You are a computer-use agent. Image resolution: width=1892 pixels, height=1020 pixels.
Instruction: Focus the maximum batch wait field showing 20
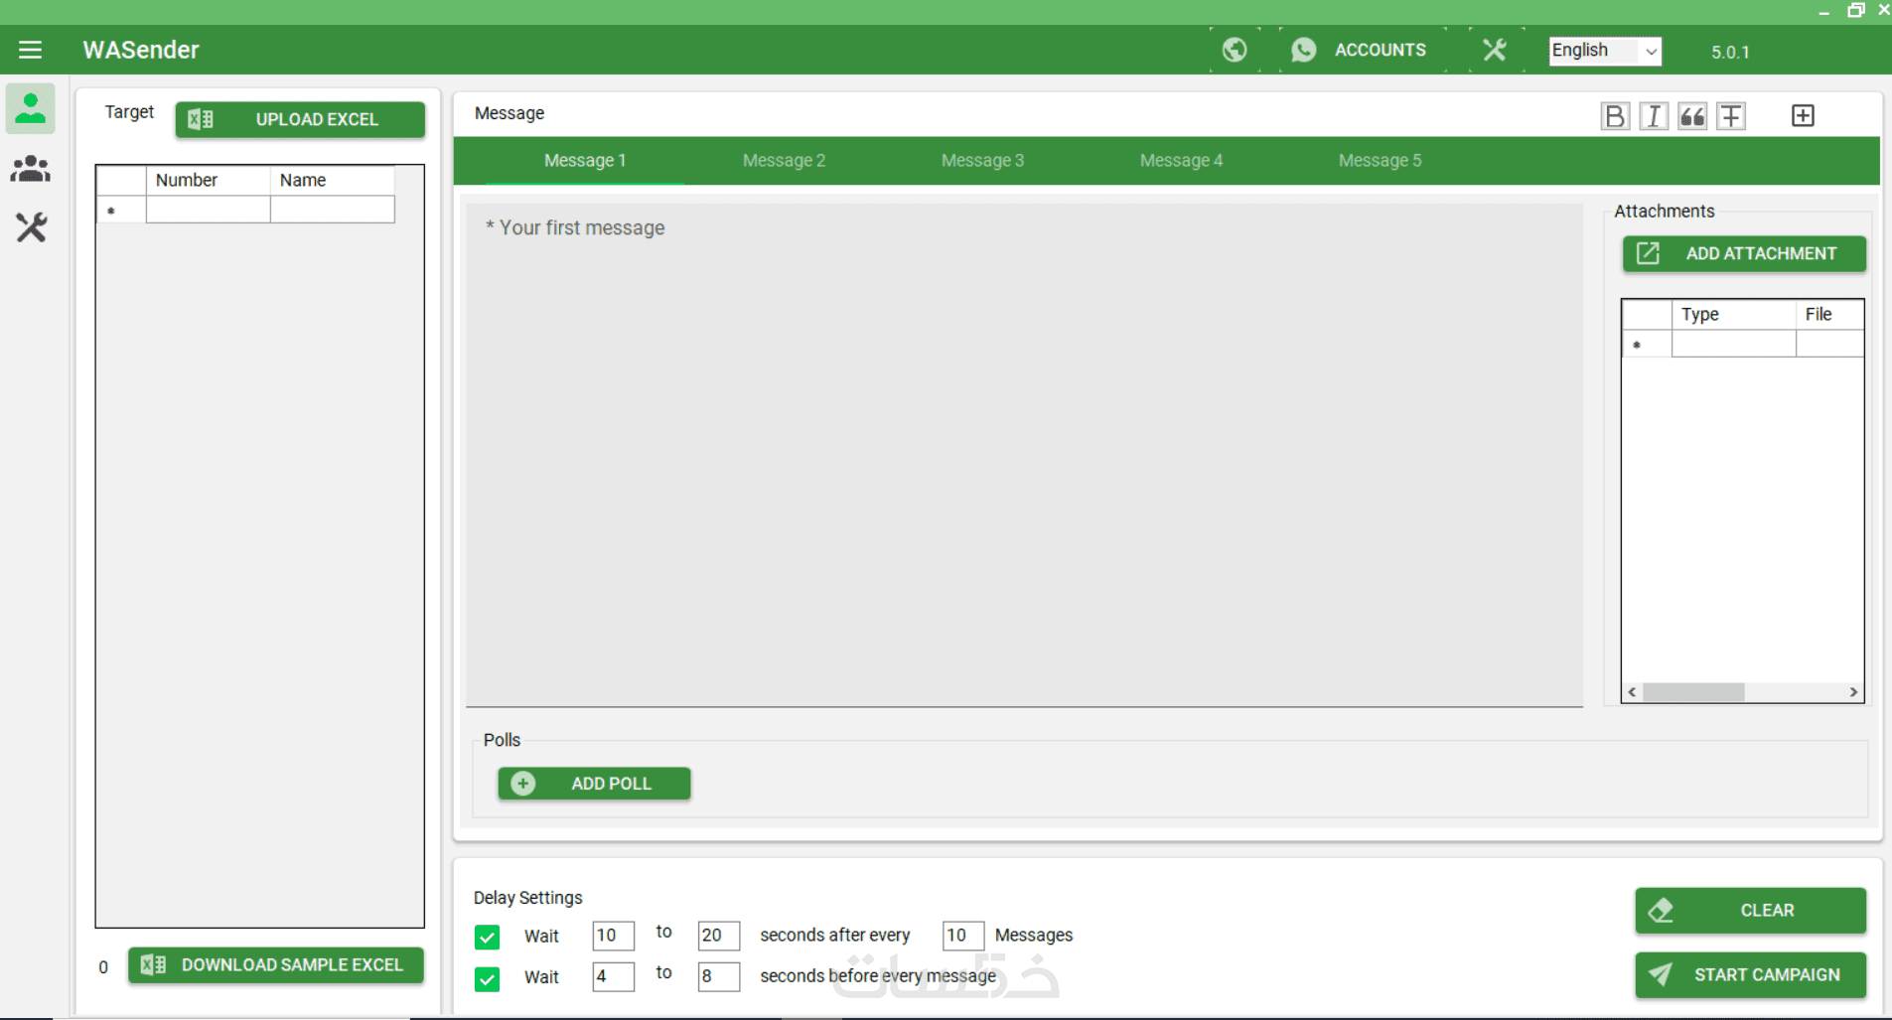(718, 936)
